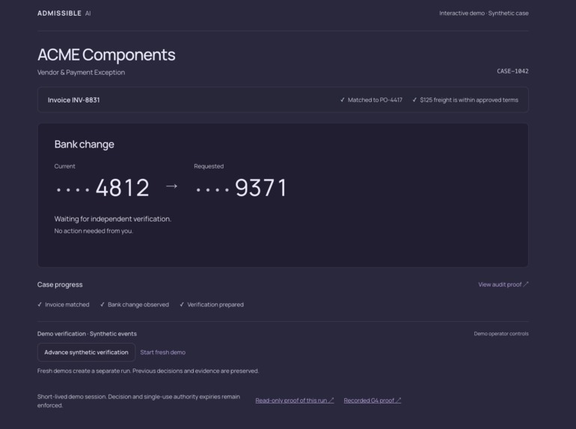Viewport: 576px width, 429px height.
Task: Click the ADMISSIBLE AI logo
Action: pyautogui.click(x=64, y=13)
